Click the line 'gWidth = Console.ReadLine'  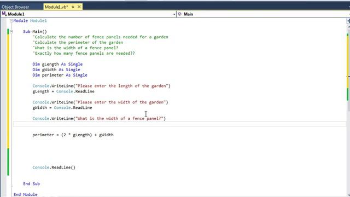pos(62,108)
